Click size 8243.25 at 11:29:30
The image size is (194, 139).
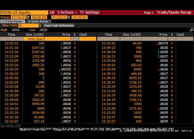pos(135,78)
